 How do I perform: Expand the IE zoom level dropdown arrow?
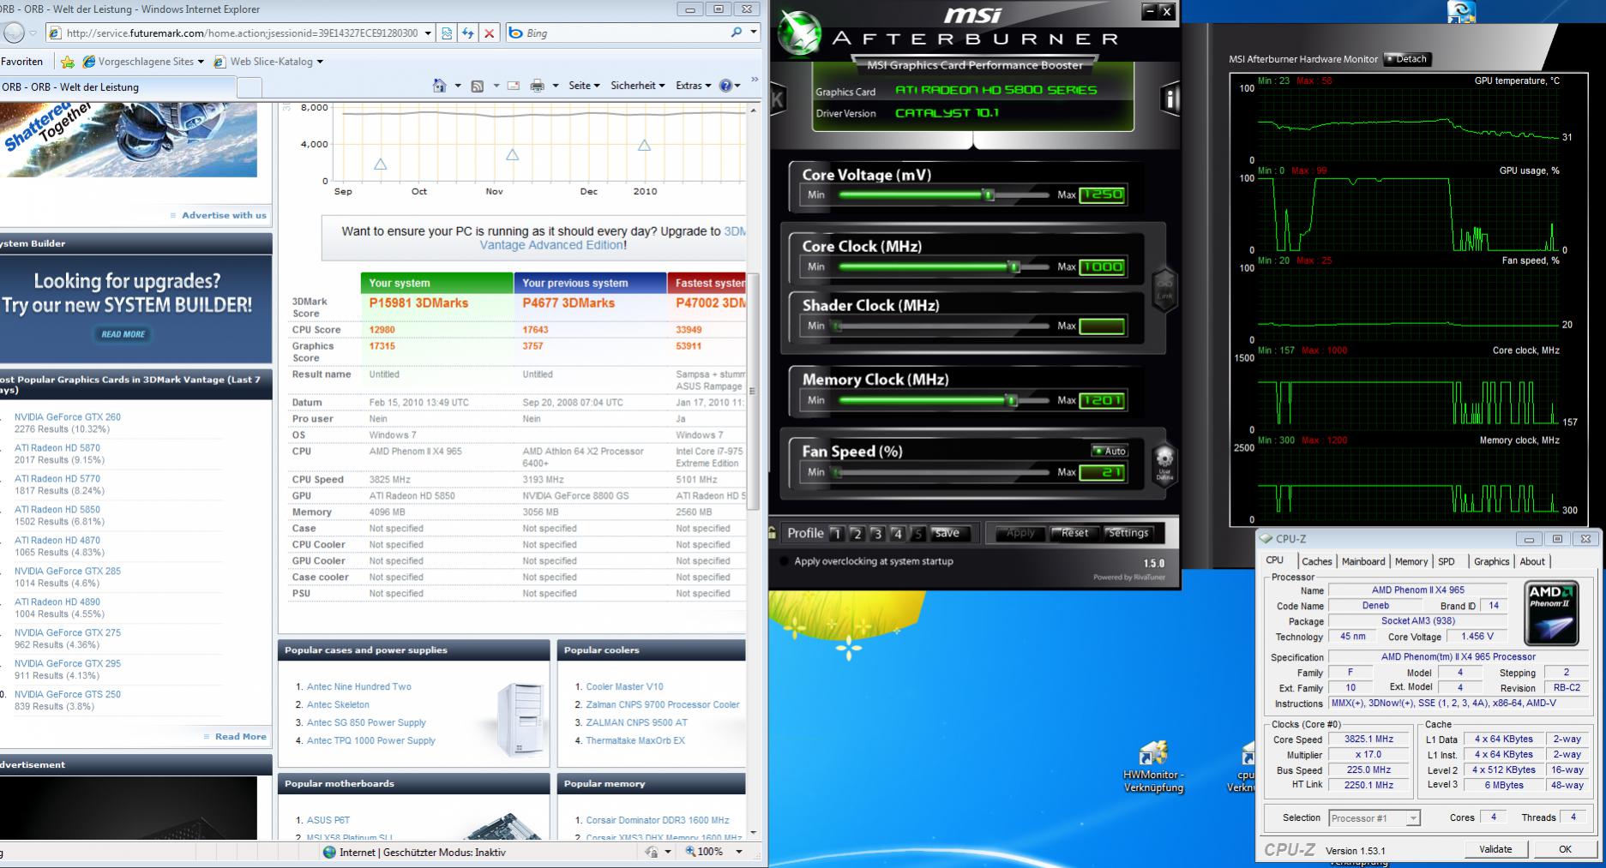pos(739,852)
